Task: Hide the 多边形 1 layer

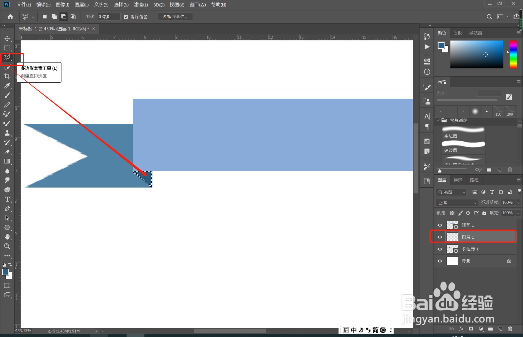Action: coord(440,249)
